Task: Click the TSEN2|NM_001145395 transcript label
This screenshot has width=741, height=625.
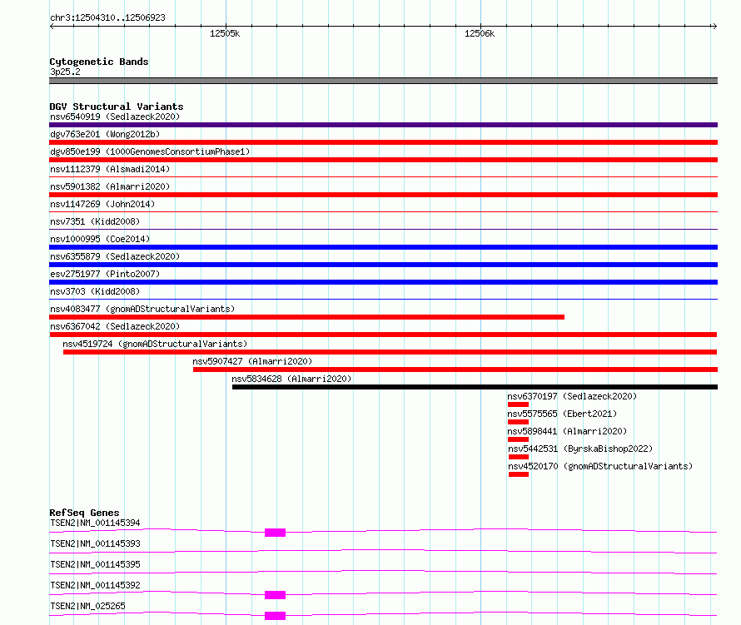Action: 95,564
